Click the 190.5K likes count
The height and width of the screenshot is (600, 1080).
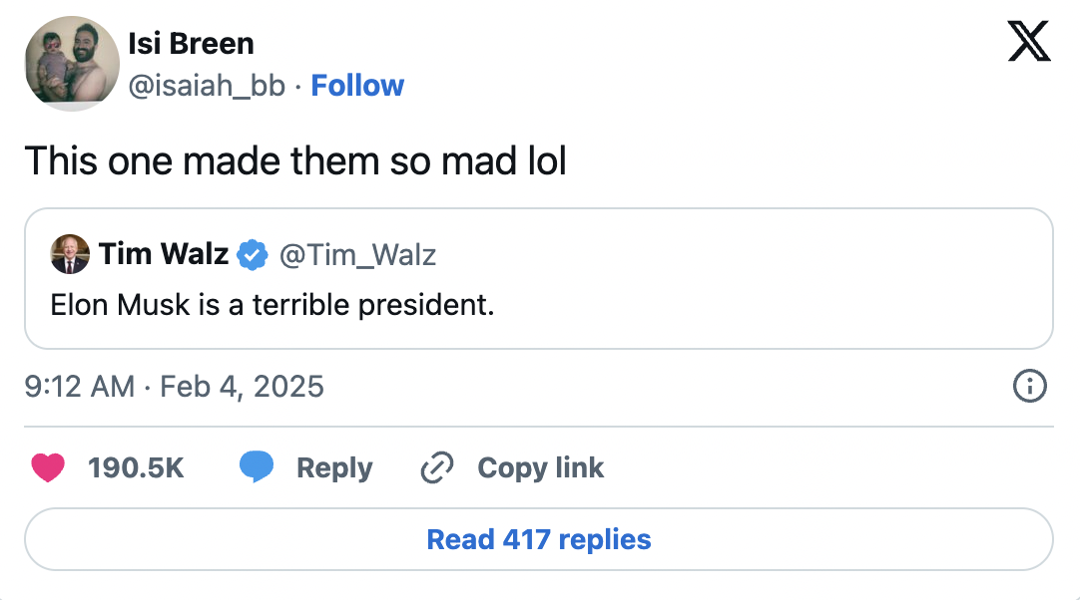(136, 467)
